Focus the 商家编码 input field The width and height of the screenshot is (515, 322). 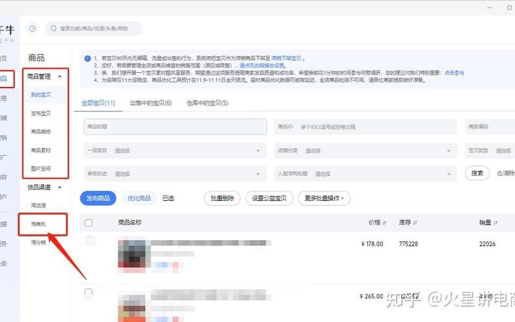point(490,126)
